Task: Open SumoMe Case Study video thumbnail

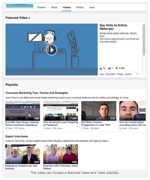Action: (x=23, y=111)
